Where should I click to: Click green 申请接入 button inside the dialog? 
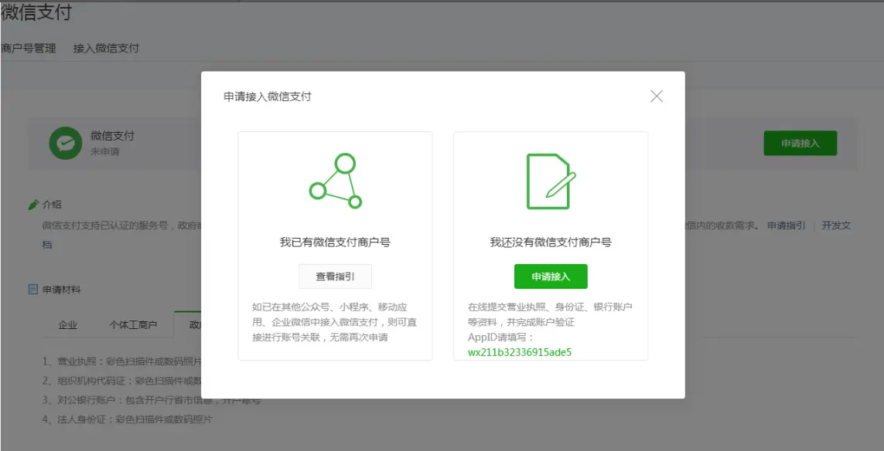[x=551, y=276]
